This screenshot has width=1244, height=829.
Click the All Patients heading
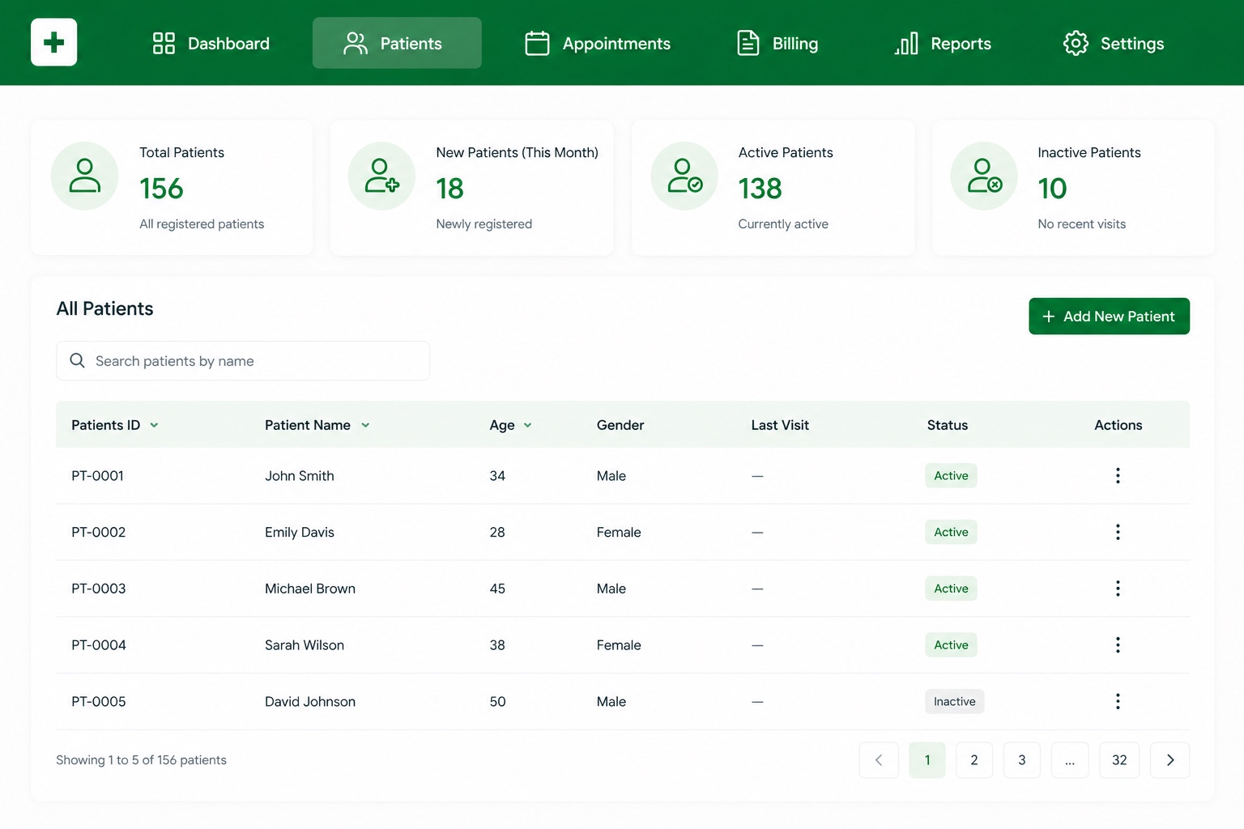coord(104,308)
